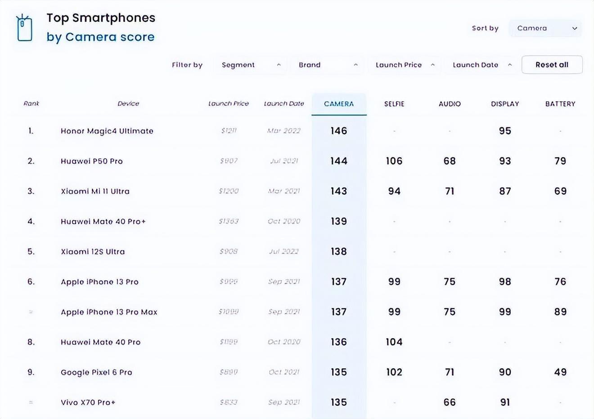Sort by the BATTERY column
Viewport: 594px width, 419px height.
click(560, 104)
